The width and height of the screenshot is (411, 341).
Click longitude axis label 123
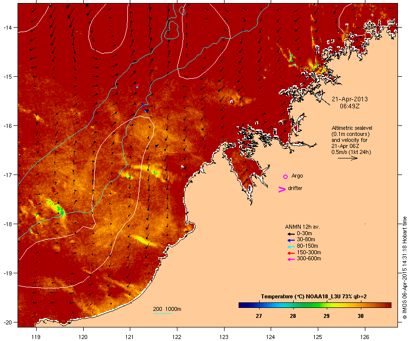(x=224, y=337)
